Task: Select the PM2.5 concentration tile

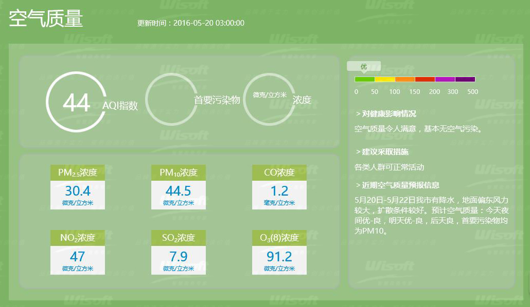Action: (78, 187)
